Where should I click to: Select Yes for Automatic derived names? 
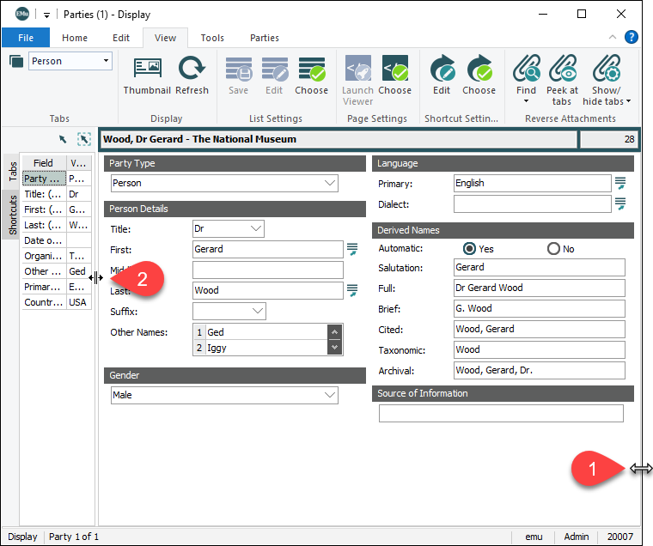469,249
